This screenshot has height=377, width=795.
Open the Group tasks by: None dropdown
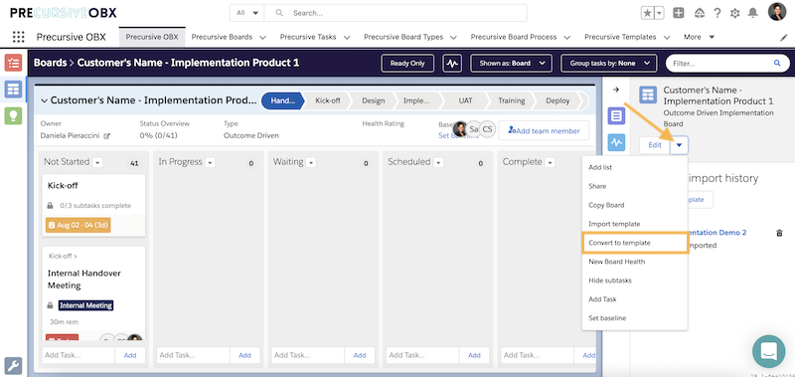click(x=608, y=64)
